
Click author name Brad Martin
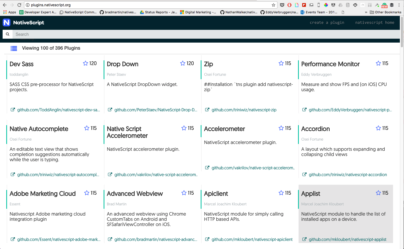coord(117,204)
